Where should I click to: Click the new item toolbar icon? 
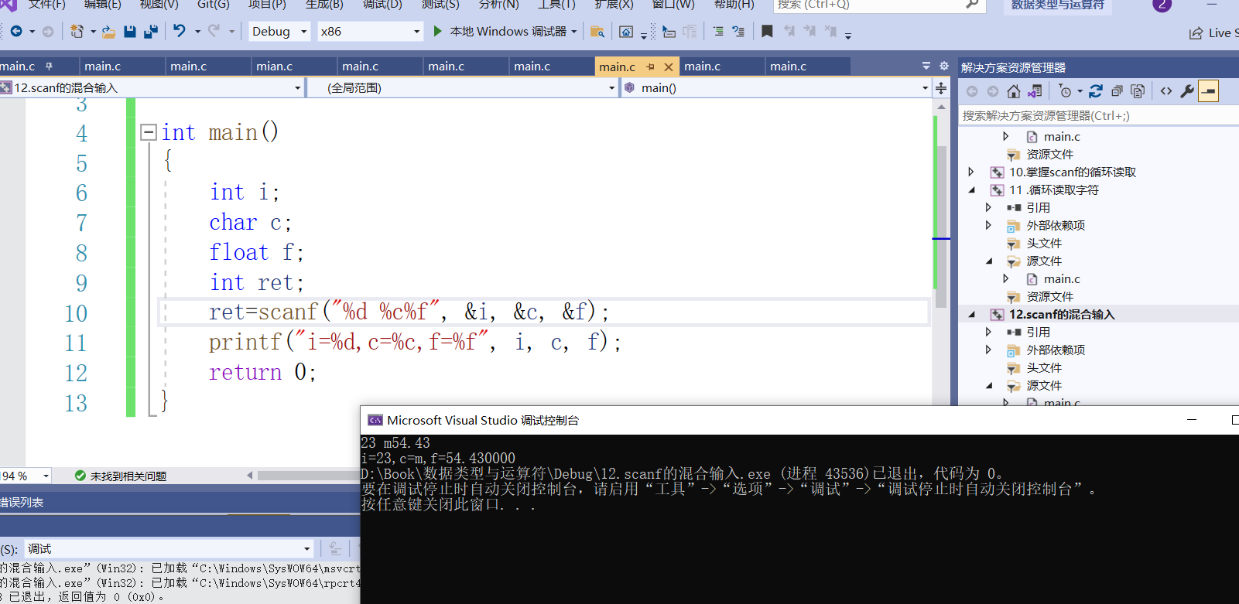77,31
